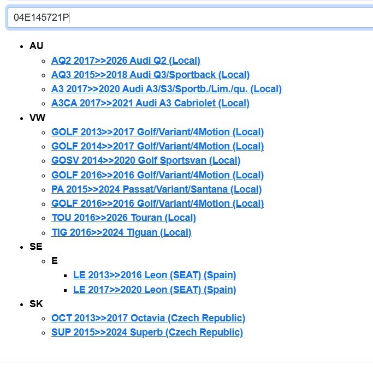Open A3CA 2017>>2021 Audi A3 Cabriolet
This screenshot has width=373, height=383.
[x=150, y=103]
